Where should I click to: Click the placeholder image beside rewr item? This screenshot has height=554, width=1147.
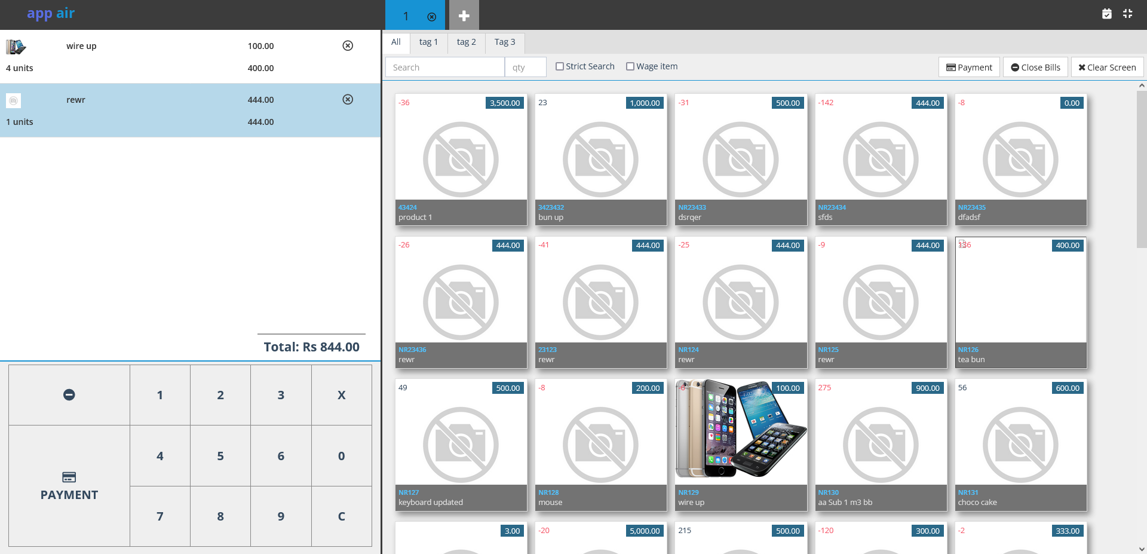tap(13, 100)
